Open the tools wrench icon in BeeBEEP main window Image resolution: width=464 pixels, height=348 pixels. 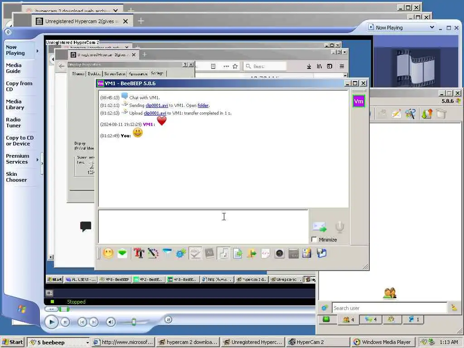click(x=411, y=114)
